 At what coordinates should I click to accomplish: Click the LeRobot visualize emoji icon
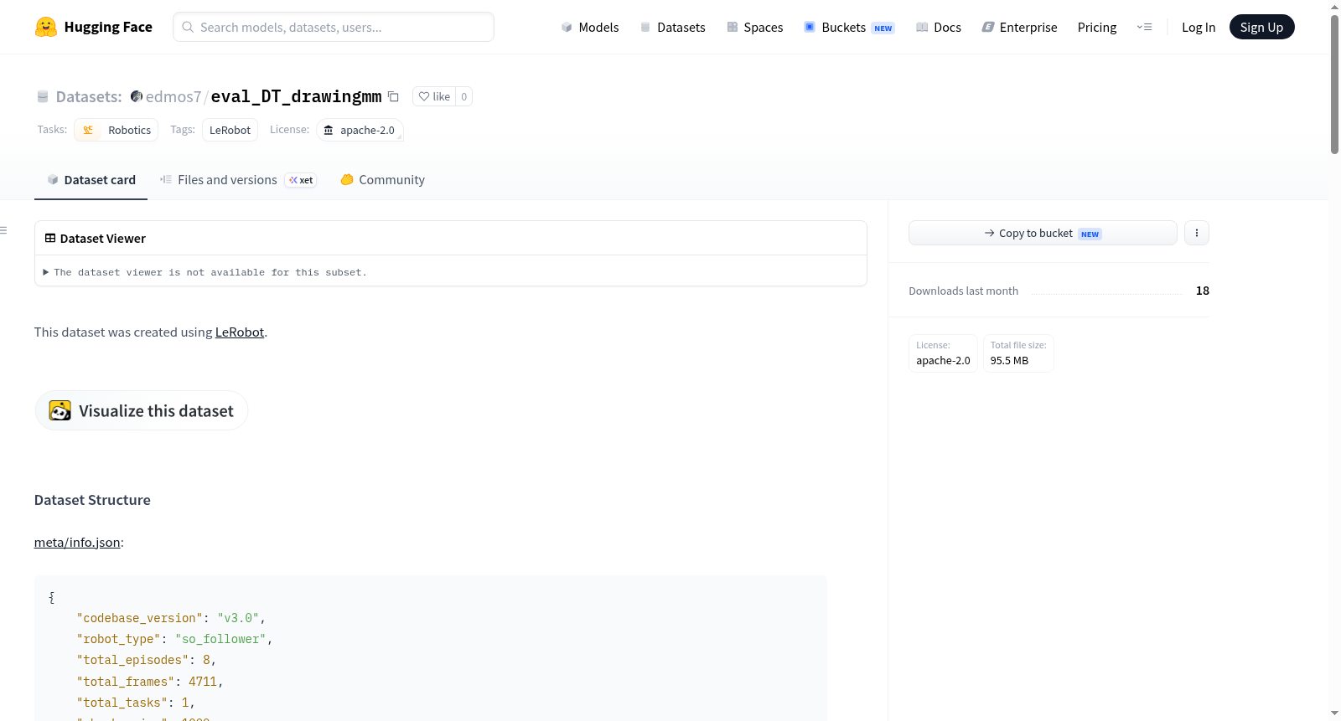pyautogui.click(x=60, y=410)
